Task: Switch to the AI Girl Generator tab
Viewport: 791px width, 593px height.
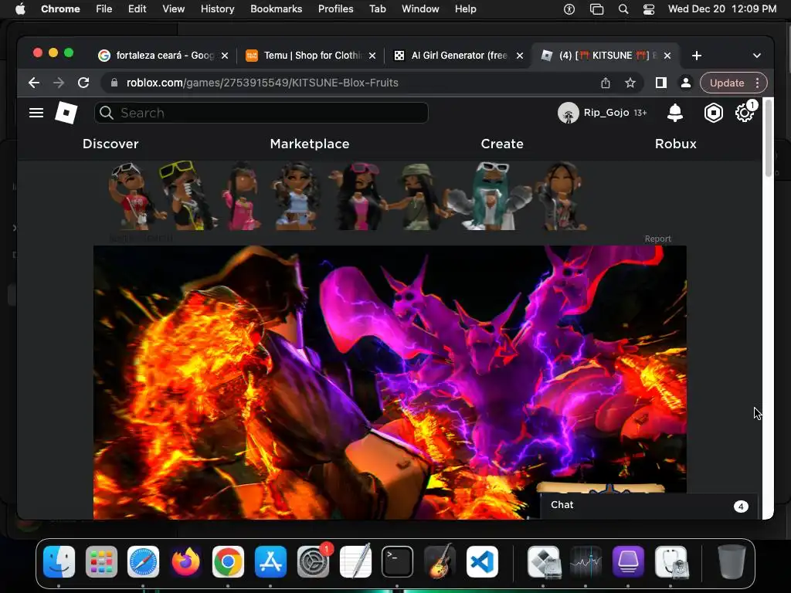Action: (459, 56)
